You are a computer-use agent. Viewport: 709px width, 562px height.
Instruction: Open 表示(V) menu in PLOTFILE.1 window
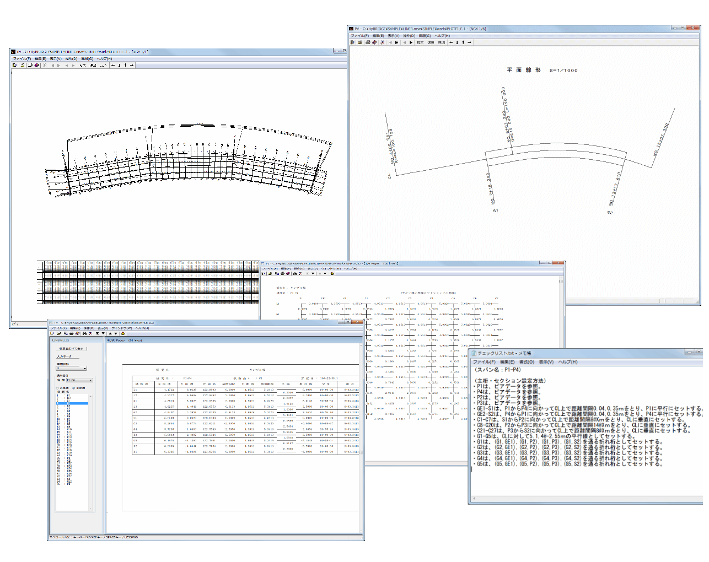click(393, 36)
